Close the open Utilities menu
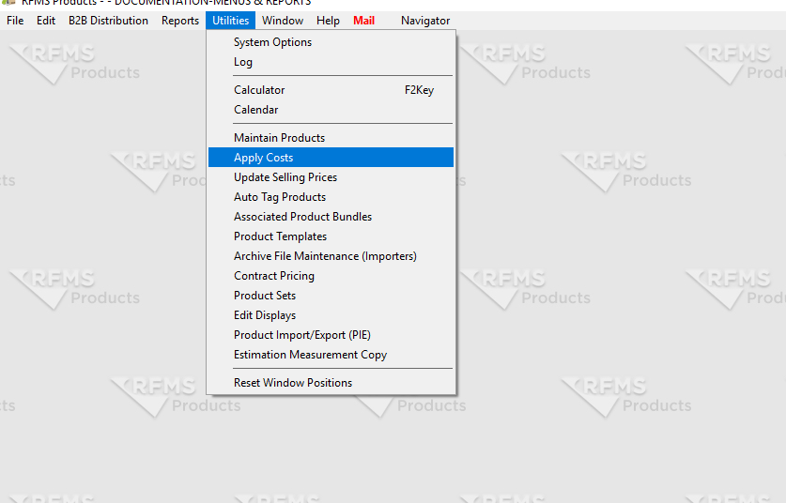Screen dimensions: 786x503 coord(231,21)
